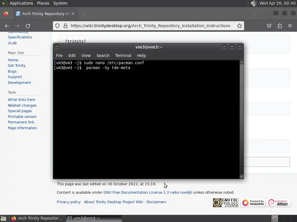The image size is (297, 222).
Task: Click the 'sudo nano /etc/pacman.conf' terminal line
Action: [x=114, y=63]
